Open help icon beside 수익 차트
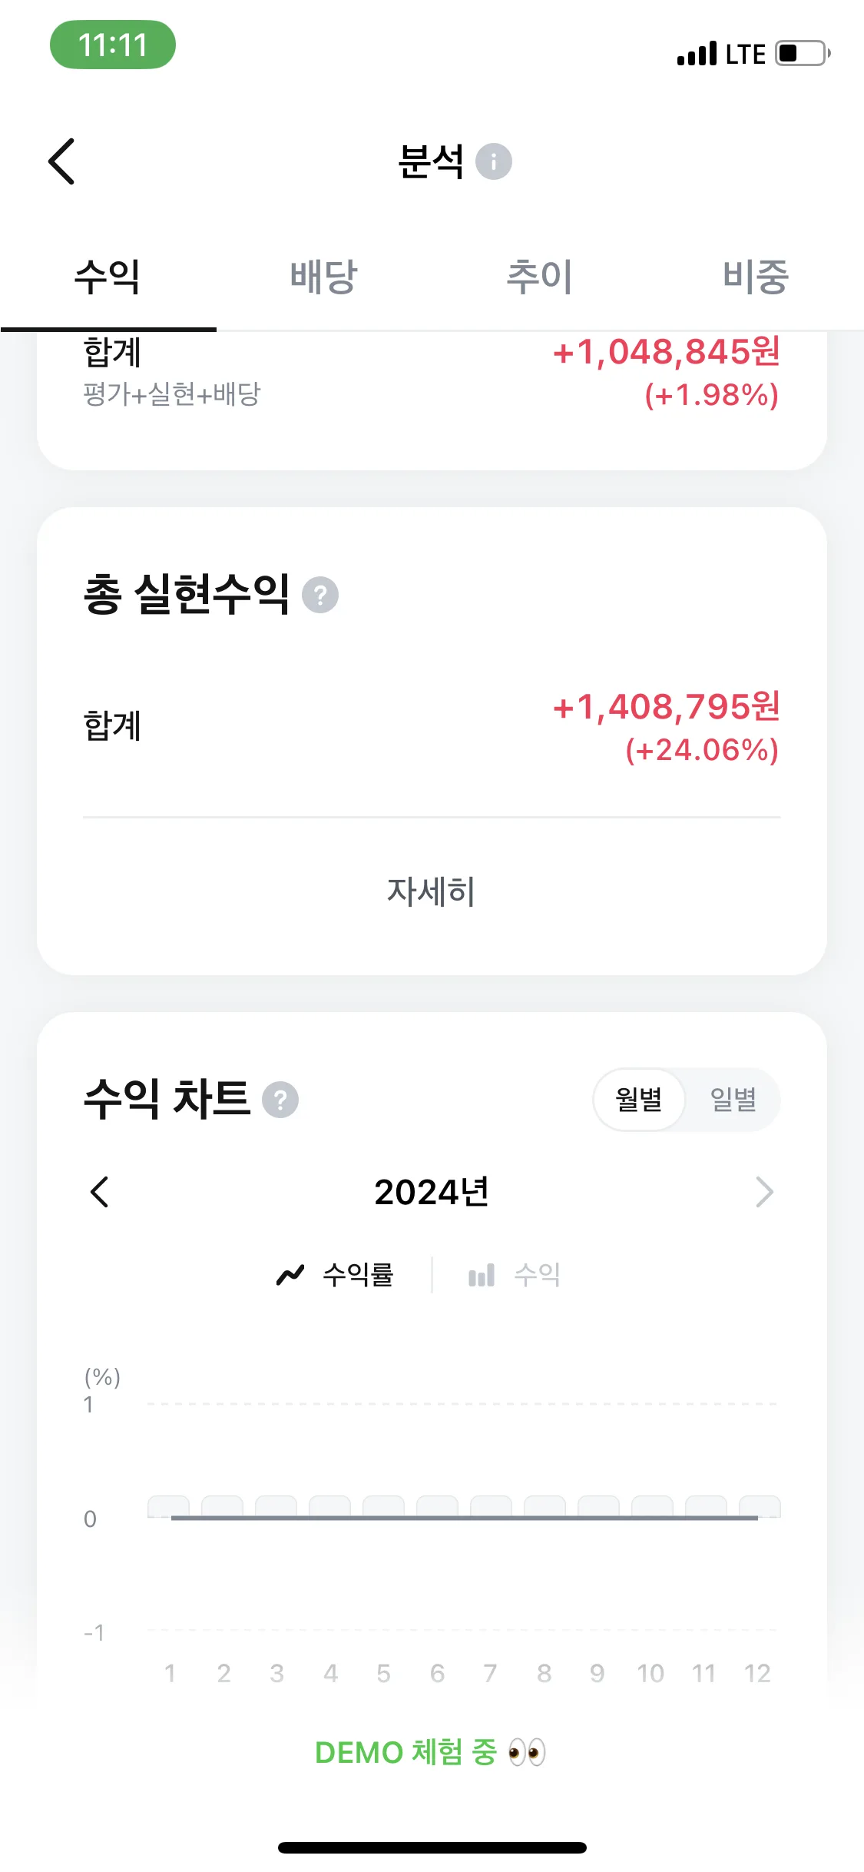Viewport: 864px width, 1872px height. [x=280, y=1100]
